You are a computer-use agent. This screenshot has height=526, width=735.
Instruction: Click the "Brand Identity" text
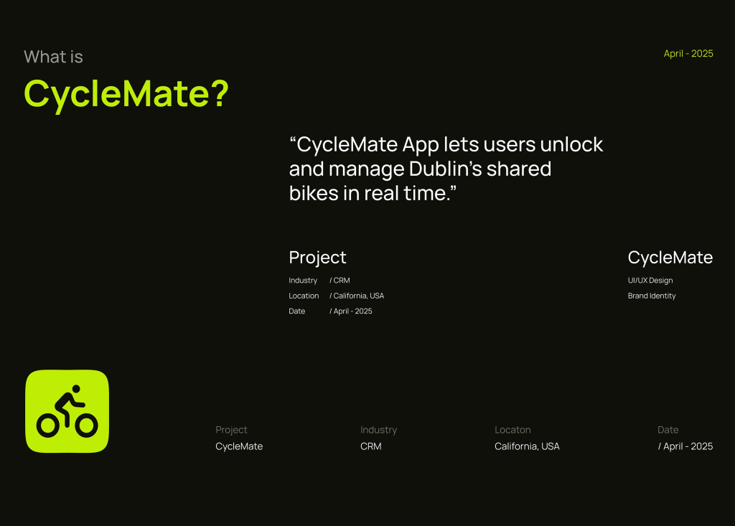click(651, 296)
